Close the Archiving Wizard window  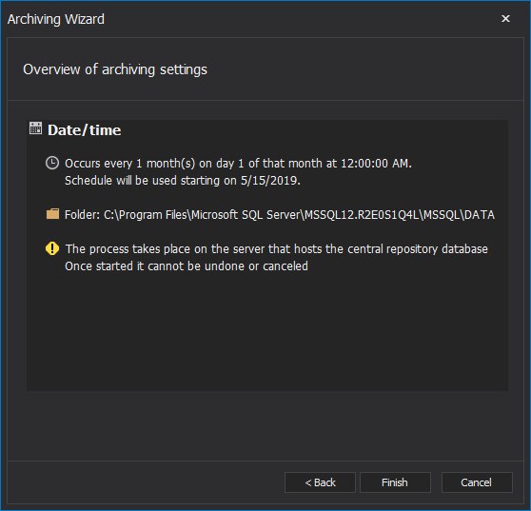point(505,19)
